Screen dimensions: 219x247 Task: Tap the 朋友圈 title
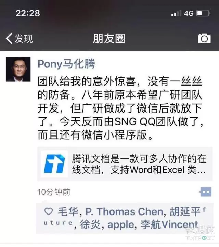click(x=109, y=38)
